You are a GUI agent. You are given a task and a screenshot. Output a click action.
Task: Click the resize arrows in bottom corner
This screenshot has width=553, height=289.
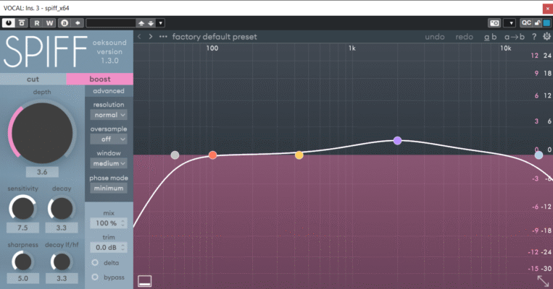[543, 281]
